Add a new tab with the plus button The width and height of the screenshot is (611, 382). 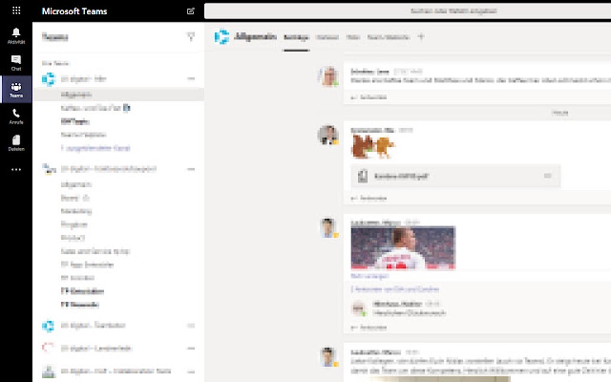421,37
